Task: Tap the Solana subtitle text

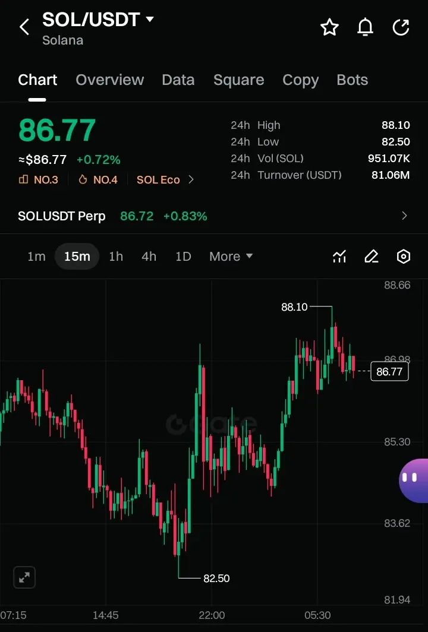Action: click(63, 40)
